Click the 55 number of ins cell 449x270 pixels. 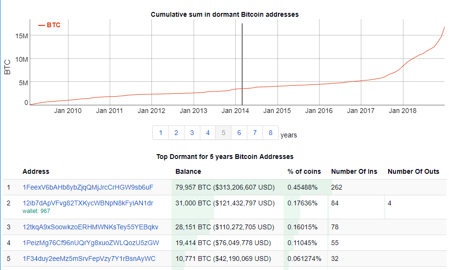tap(335, 243)
